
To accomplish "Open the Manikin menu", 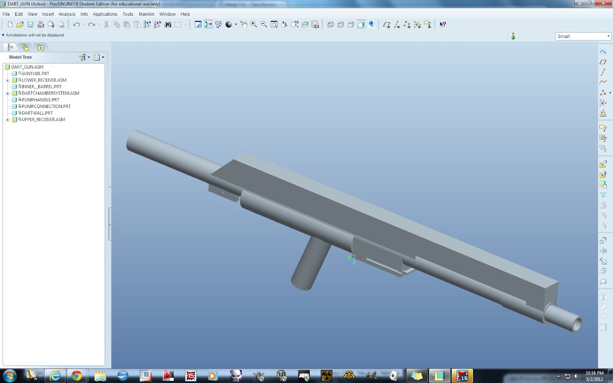I will point(146,14).
